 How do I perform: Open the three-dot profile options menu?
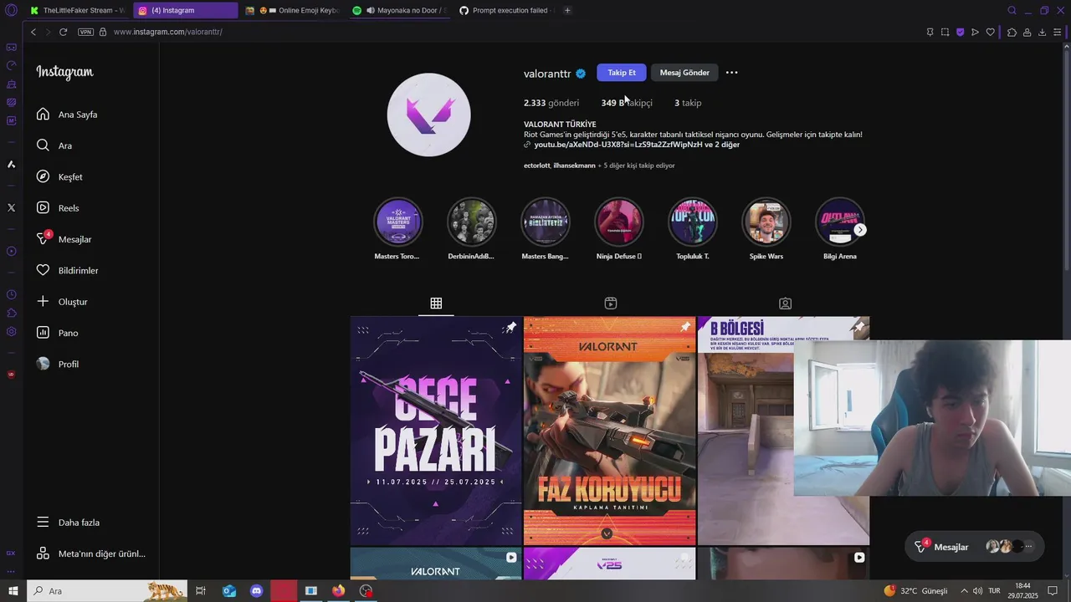(731, 73)
